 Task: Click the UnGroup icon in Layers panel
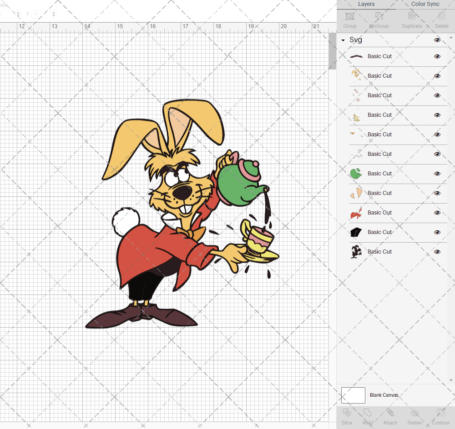[x=379, y=16]
